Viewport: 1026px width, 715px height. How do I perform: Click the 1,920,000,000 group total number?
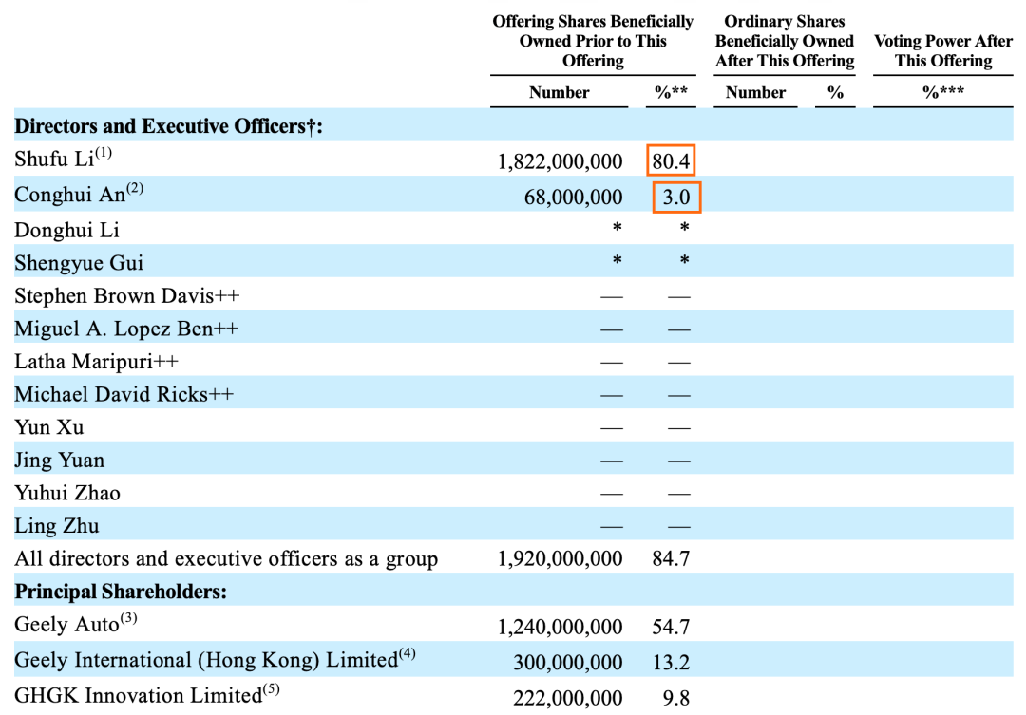[x=560, y=559]
